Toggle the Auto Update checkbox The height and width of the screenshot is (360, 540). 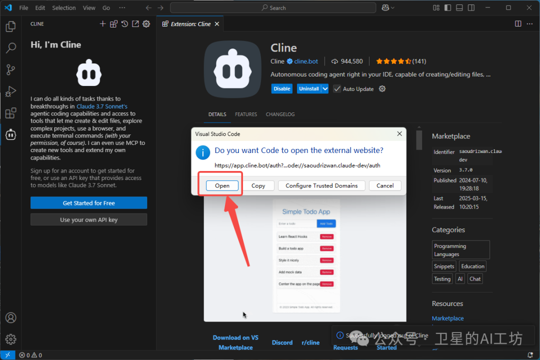pos(337,88)
